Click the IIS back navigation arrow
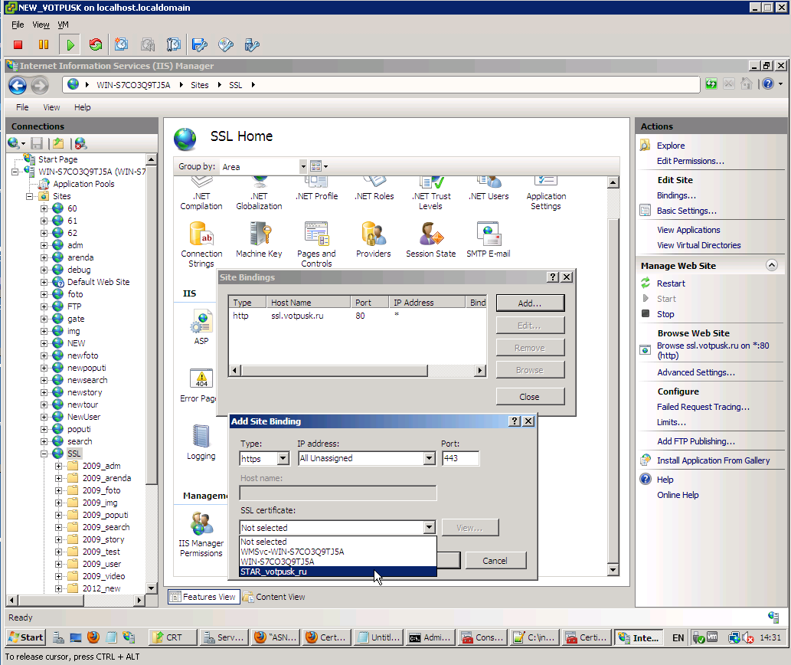Viewport: 791px width, 665px height. coord(18,85)
